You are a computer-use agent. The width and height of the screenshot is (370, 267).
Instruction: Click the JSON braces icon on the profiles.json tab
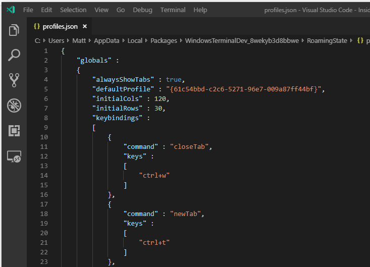37,26
